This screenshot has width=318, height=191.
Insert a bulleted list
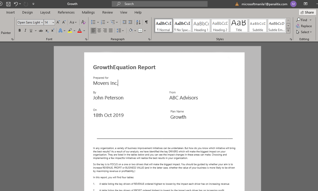[93, 22]
